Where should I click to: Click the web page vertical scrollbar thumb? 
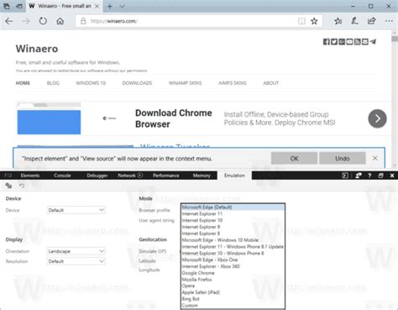pos(395,39)
